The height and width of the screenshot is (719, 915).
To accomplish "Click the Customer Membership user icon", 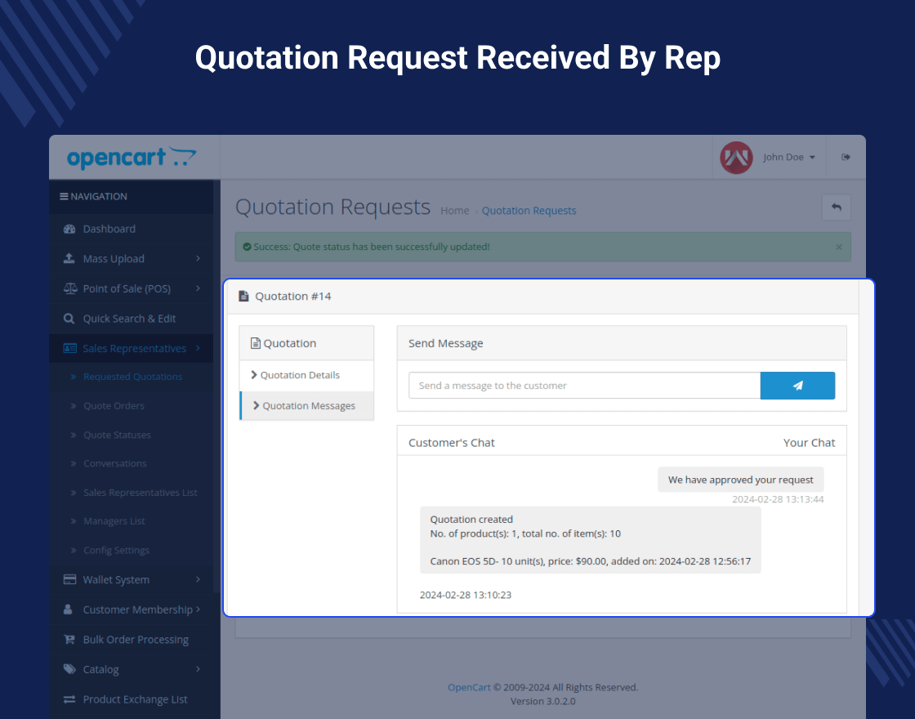I will click(x=68, y=610).
